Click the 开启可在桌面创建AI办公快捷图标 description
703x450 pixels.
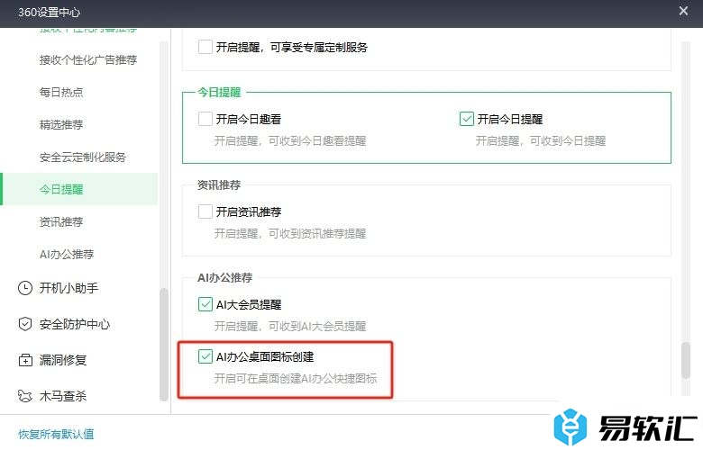click(x=296, y=379)
